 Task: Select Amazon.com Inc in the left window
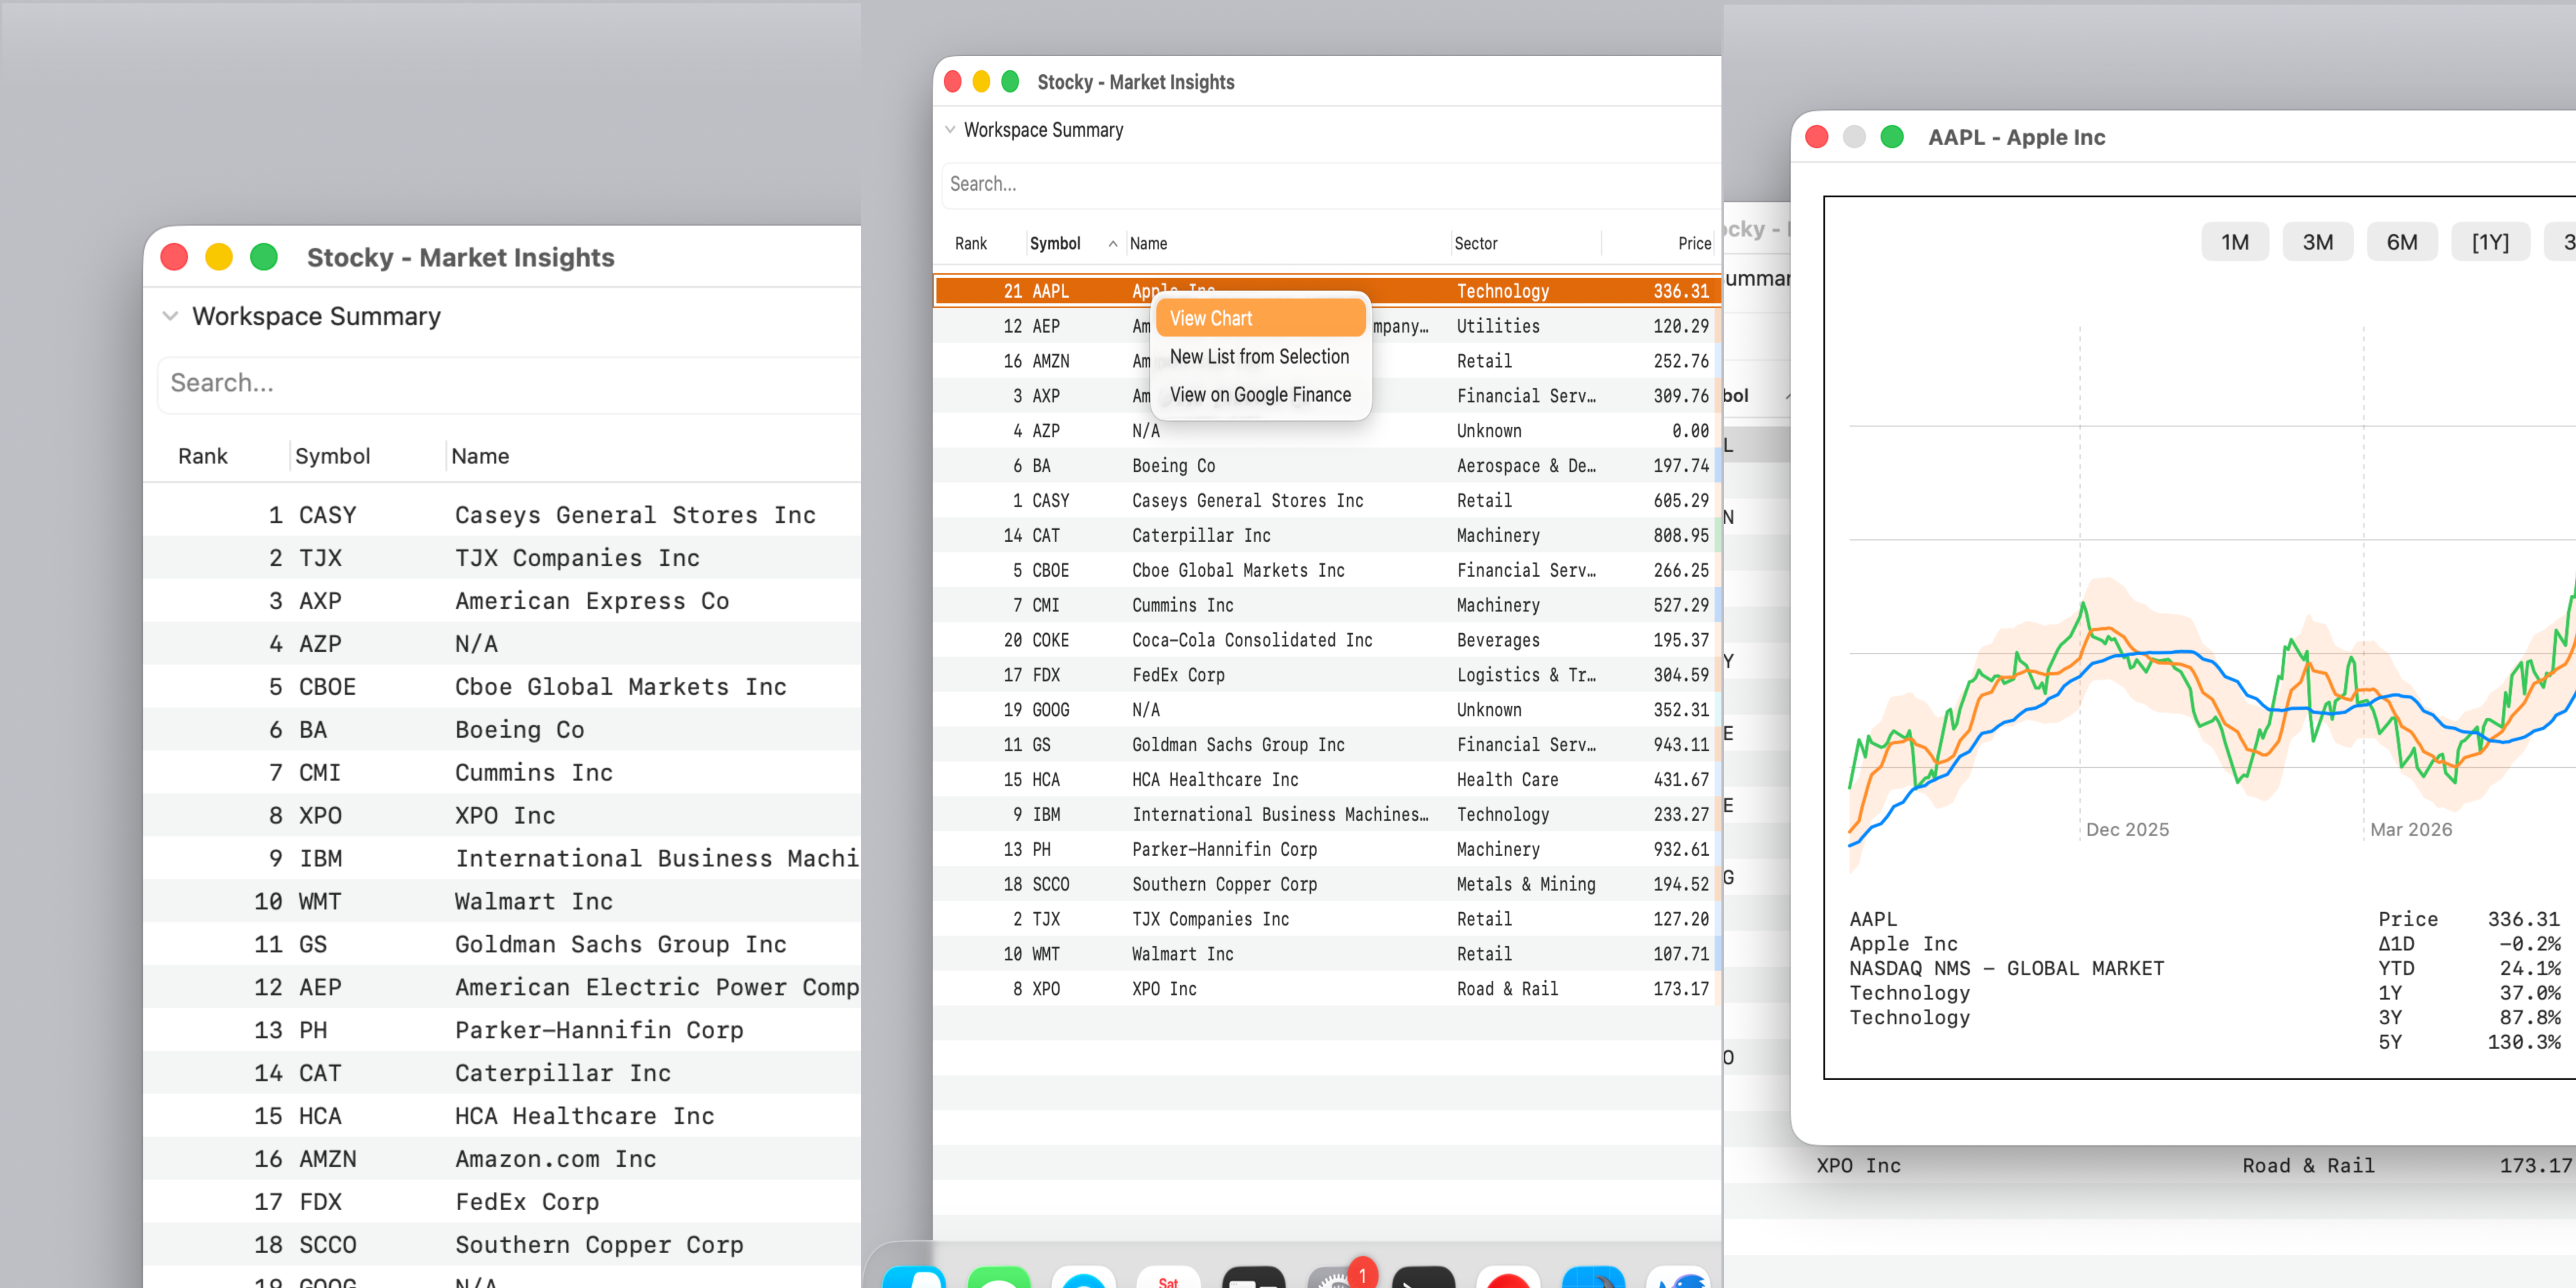pyautogui.click(x=555, y=1159)
